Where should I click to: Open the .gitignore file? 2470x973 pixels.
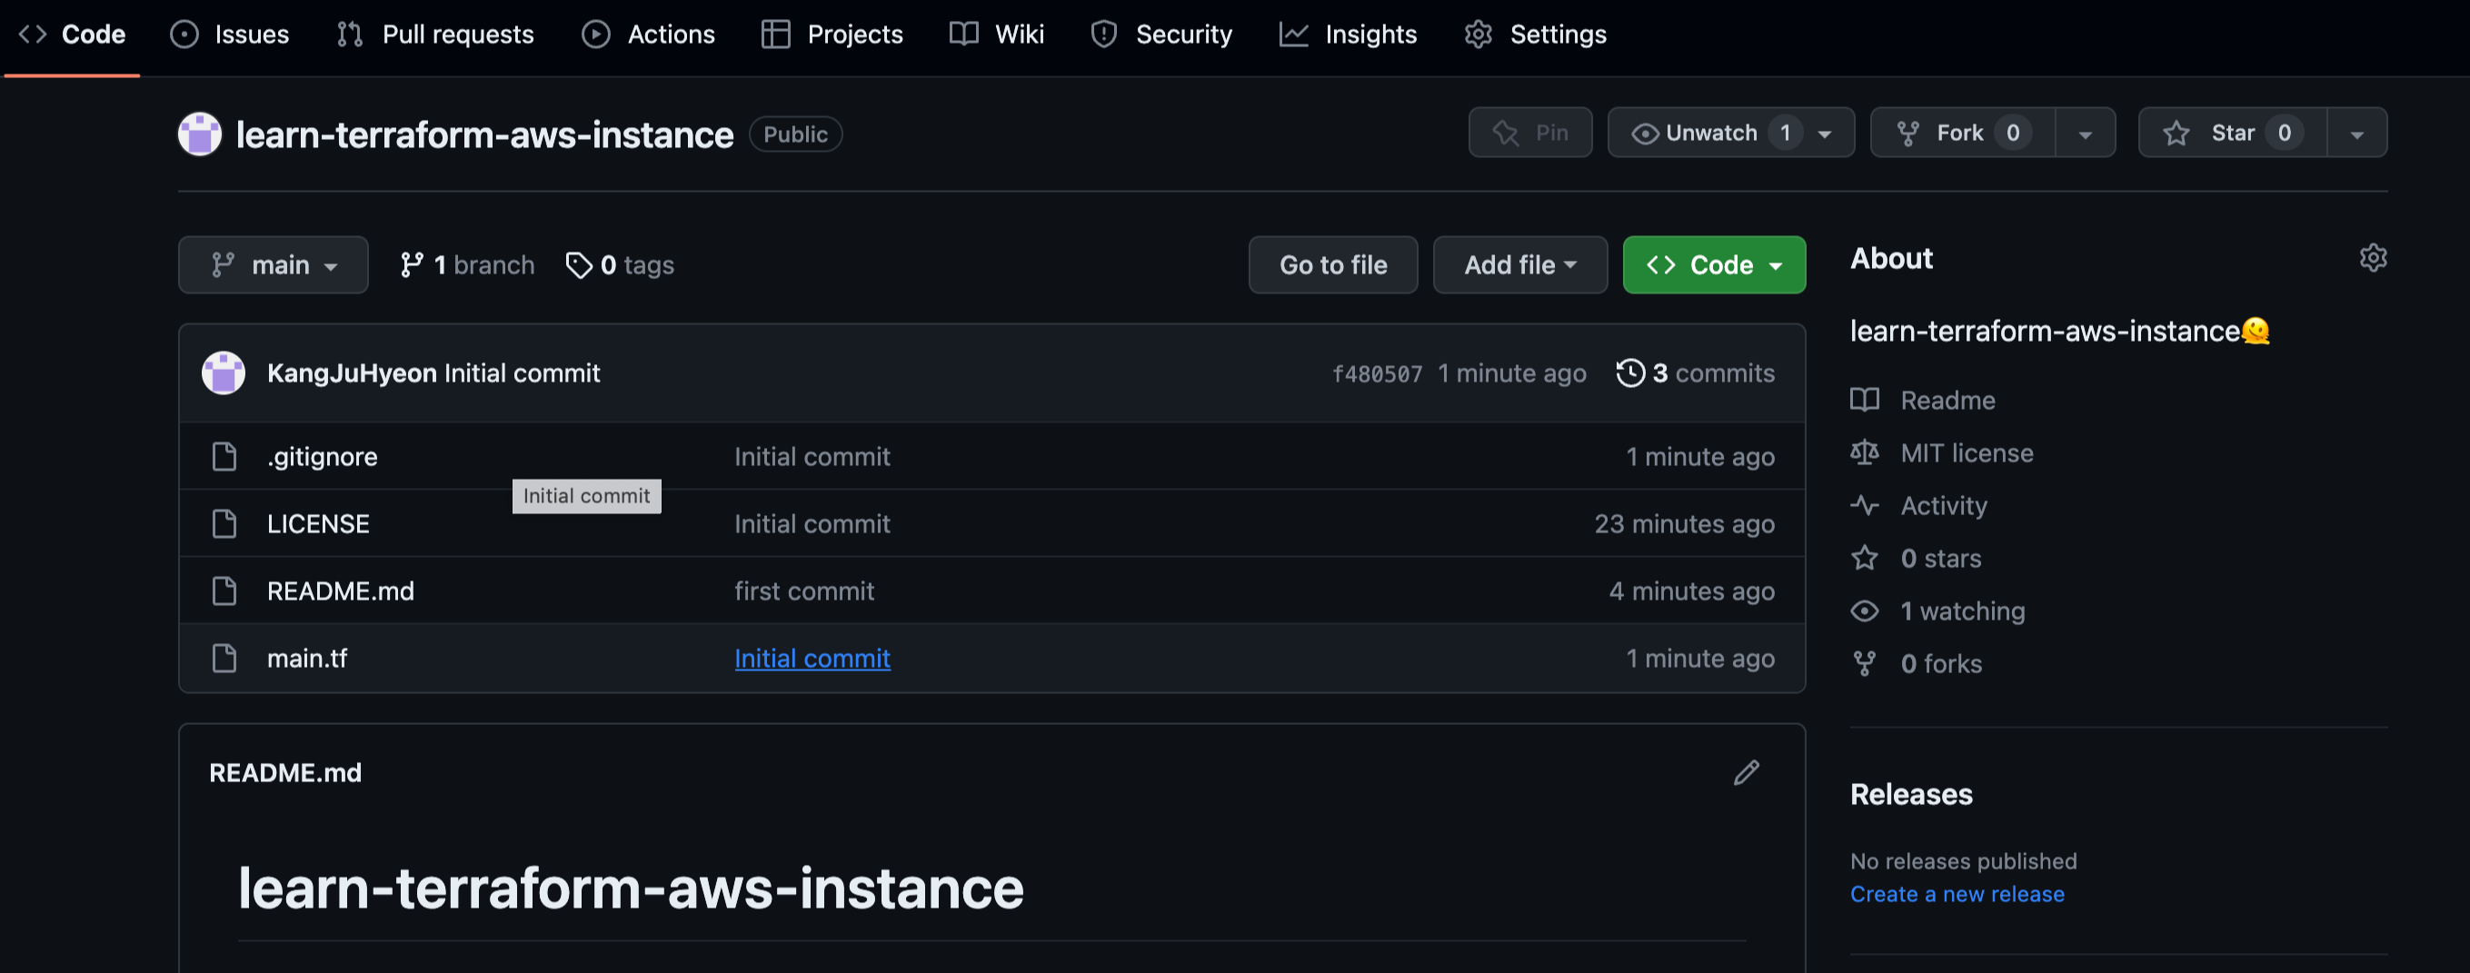point(323,456)
